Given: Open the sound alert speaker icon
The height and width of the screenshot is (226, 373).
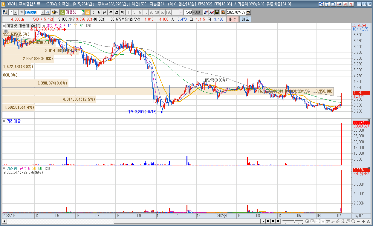Looking at the screenshot, I should pos(54,12).
